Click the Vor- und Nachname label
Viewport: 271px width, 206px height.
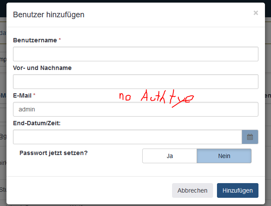[42, 68]
